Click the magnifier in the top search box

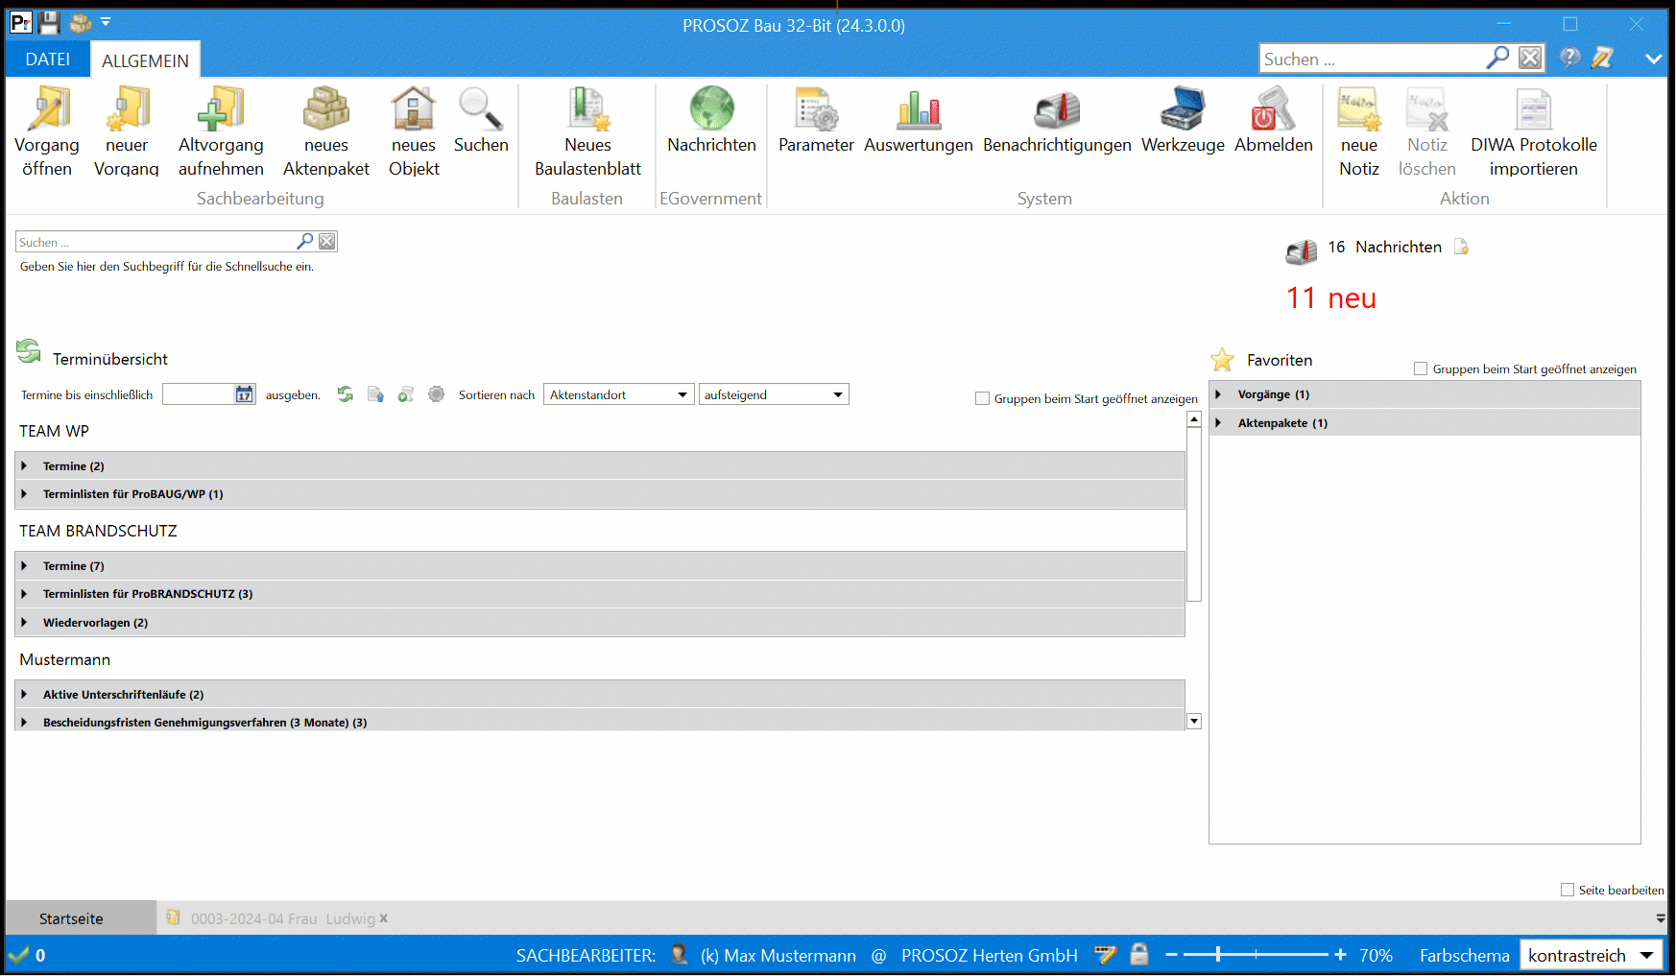tap(1497, 58)
